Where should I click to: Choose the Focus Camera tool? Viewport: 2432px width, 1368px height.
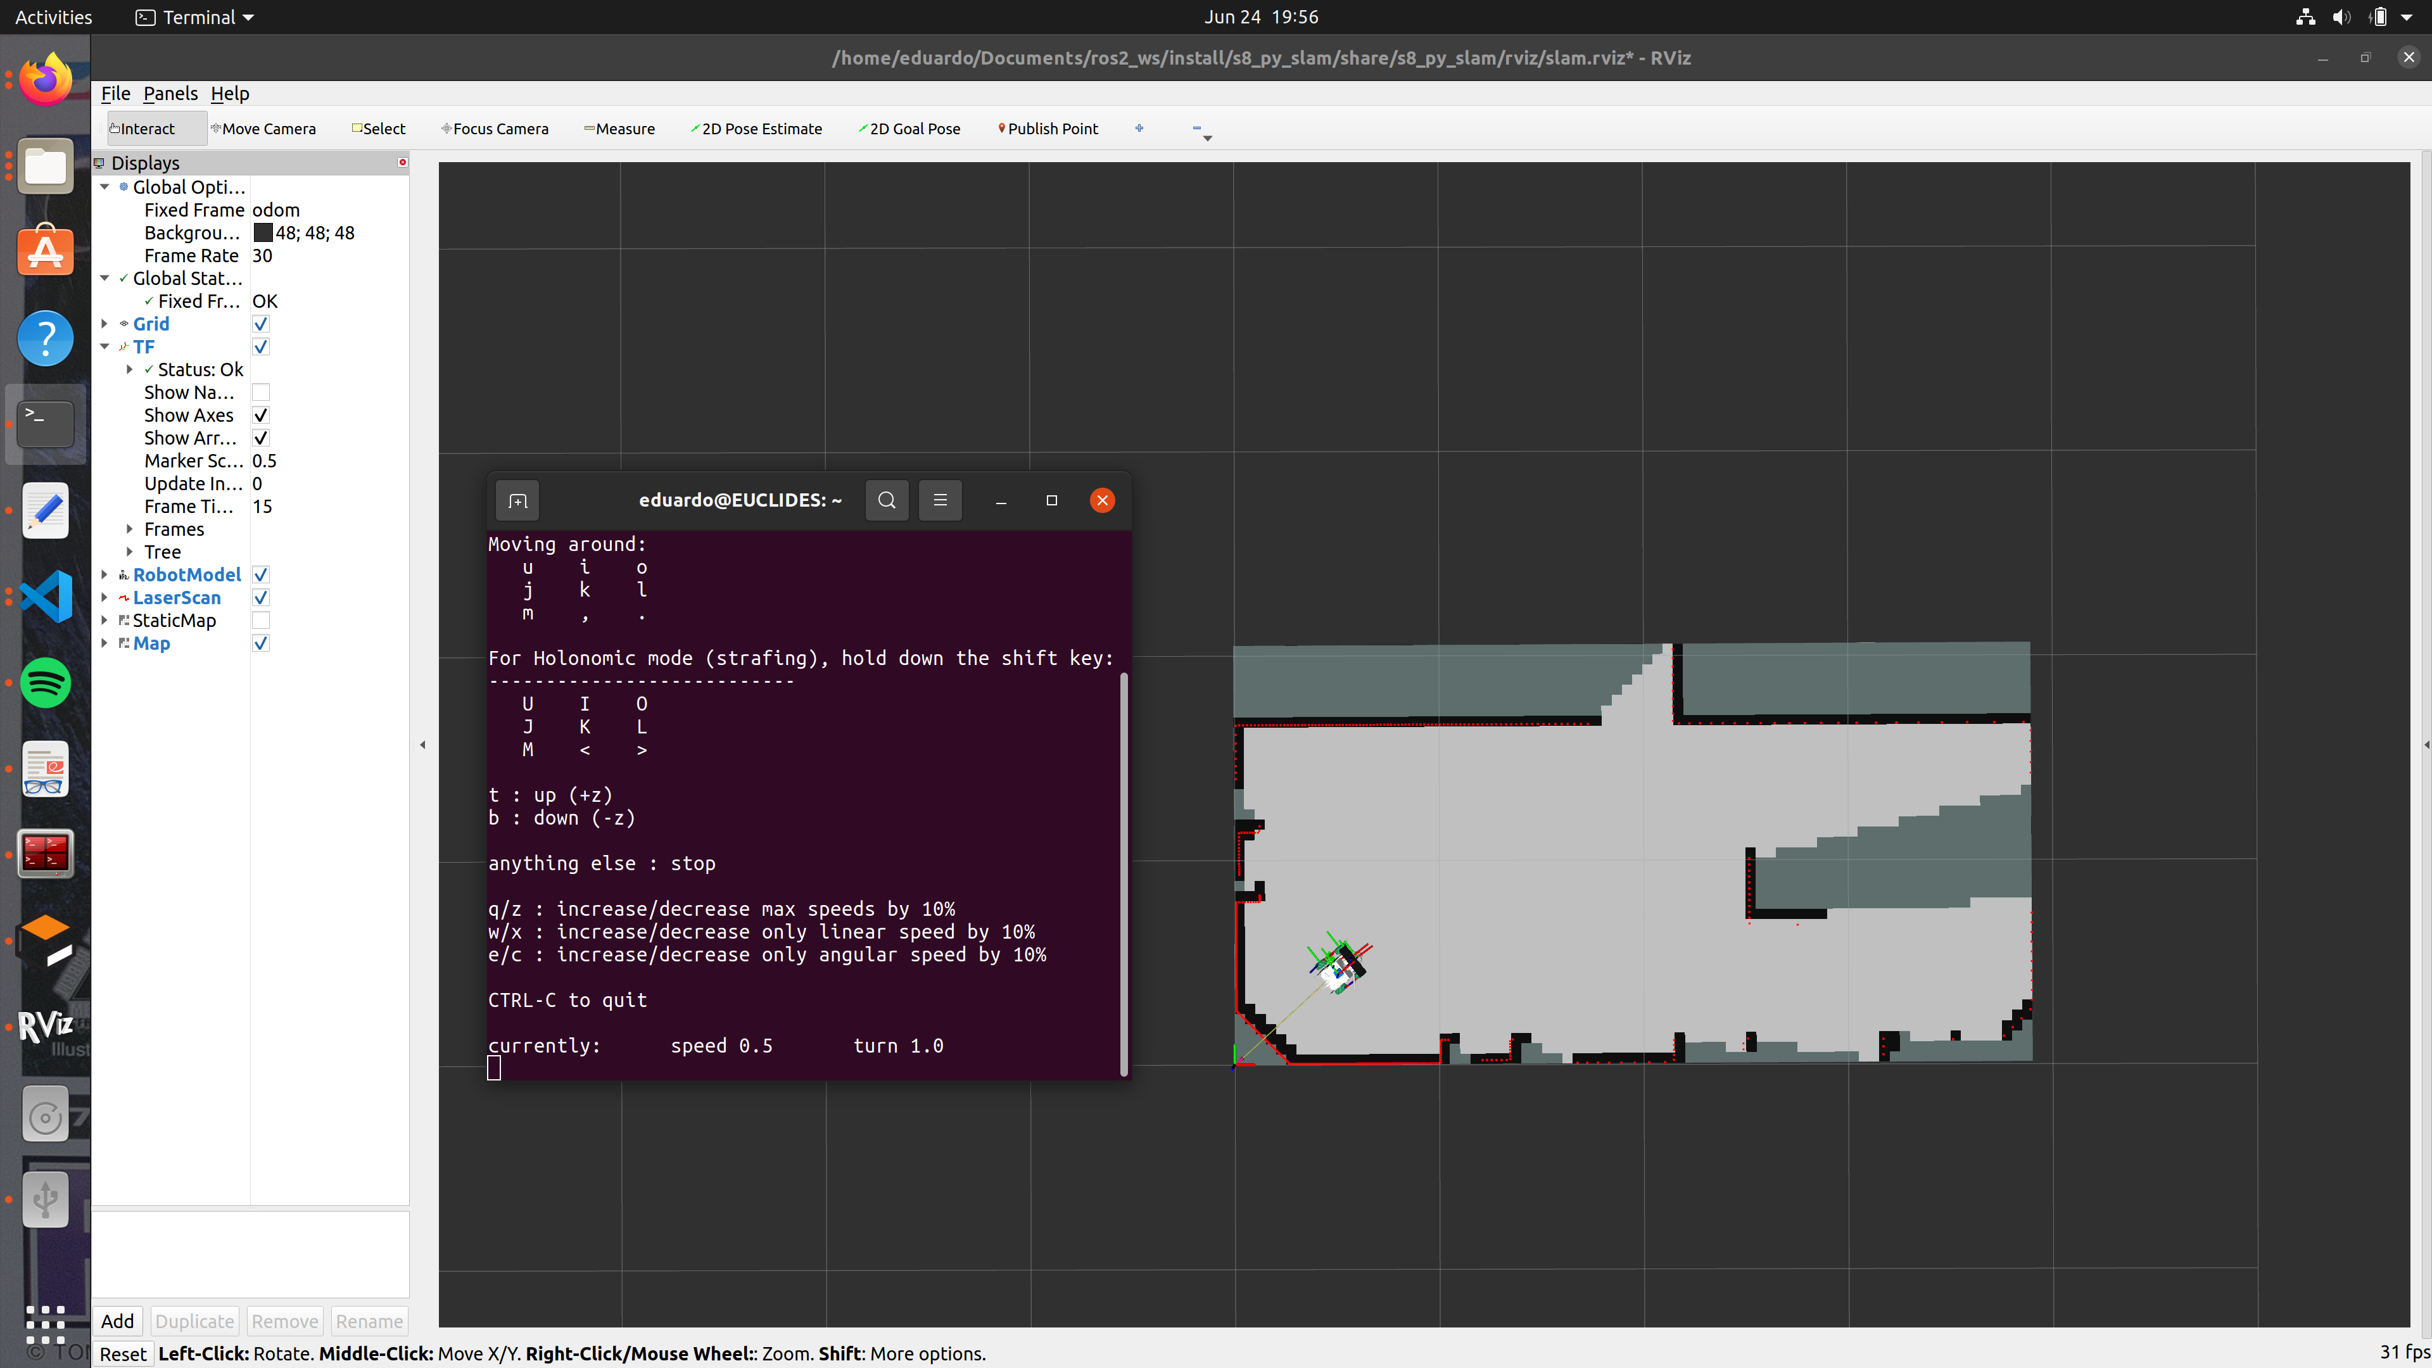495,129
